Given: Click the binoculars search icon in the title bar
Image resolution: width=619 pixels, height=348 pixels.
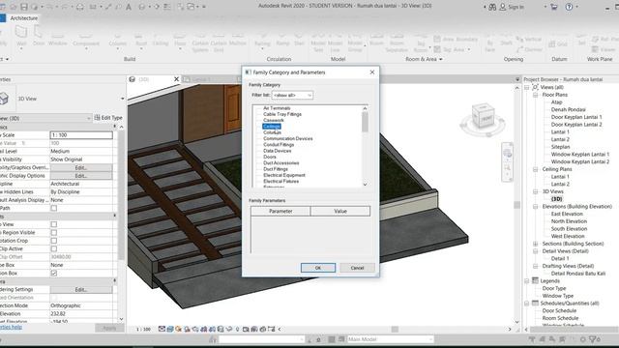Looking at the screenshot, I should 492,7.
